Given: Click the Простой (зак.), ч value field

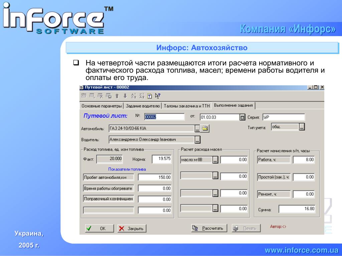Looking at the screenshot, I should pos(304,177).
